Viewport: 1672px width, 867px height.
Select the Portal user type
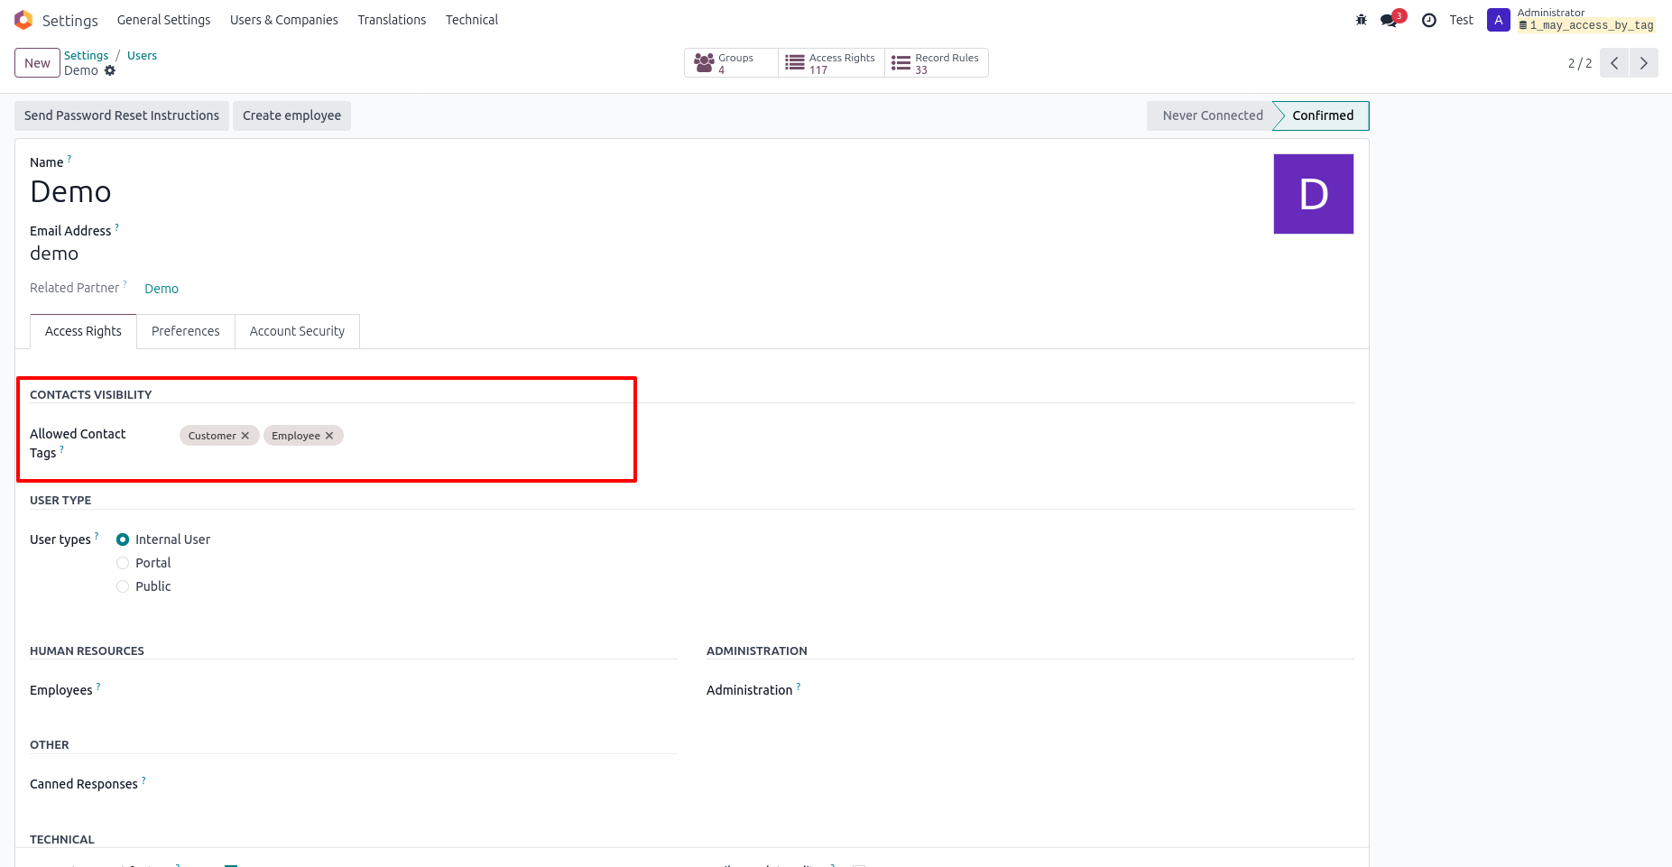click(123, 563)
